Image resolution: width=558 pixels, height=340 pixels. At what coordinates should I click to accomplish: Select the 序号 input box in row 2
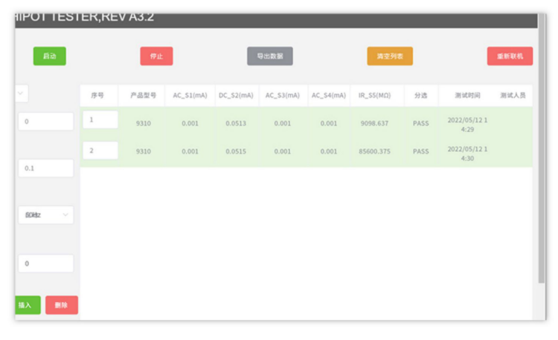(100, 150)
